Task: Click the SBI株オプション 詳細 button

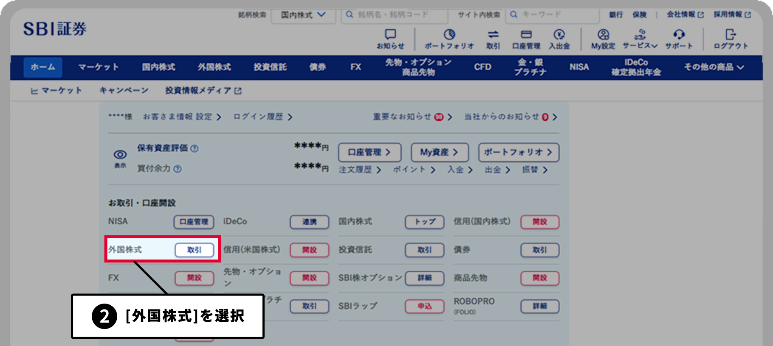Action: pyautogui.click(x=425, y=278)
